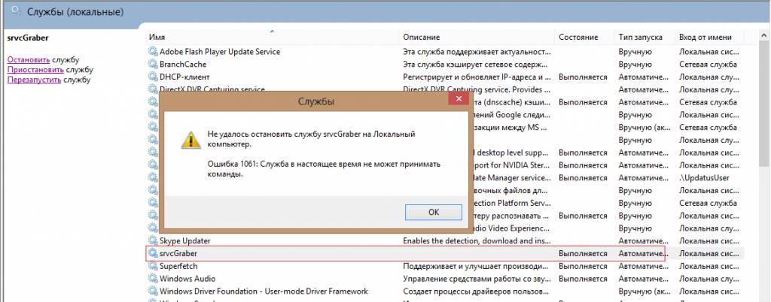The height and width of the screenshot is (302, 771).
Task: Click the srvcGraber service gear icon
Action: pyautogui.click(x=153, y=254)
